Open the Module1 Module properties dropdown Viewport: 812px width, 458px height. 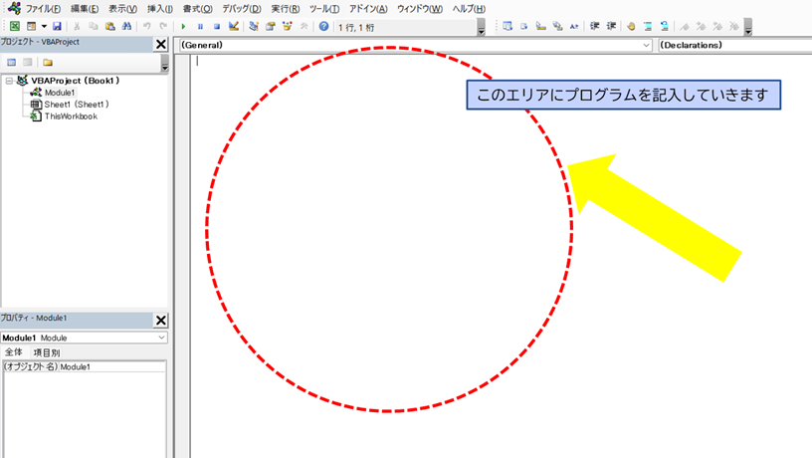[x=161, y=339]
